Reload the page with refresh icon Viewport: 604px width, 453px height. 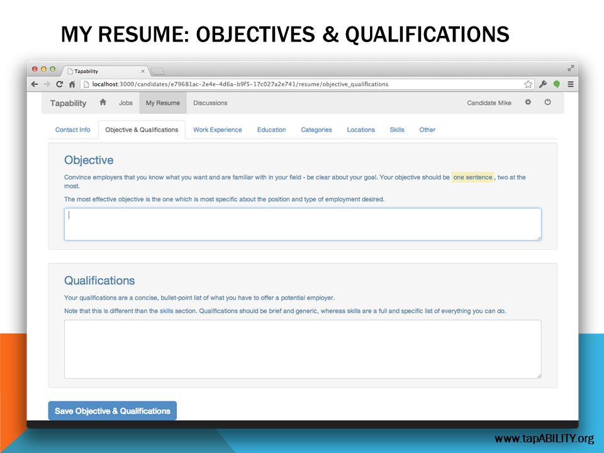(59, 84)
